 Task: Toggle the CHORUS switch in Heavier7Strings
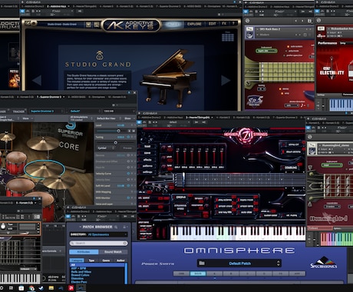(181, 197)
